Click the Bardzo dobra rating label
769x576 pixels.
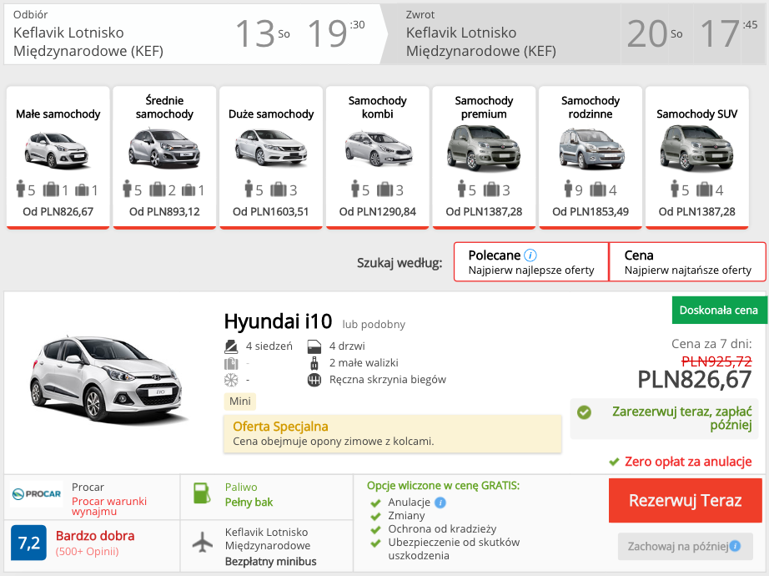95,536
